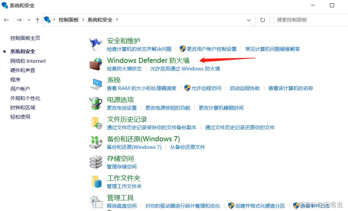Click 更改电源按钮的功能 link
The height and width of the screenshot is (211, 348).
(x=168, y=108)
